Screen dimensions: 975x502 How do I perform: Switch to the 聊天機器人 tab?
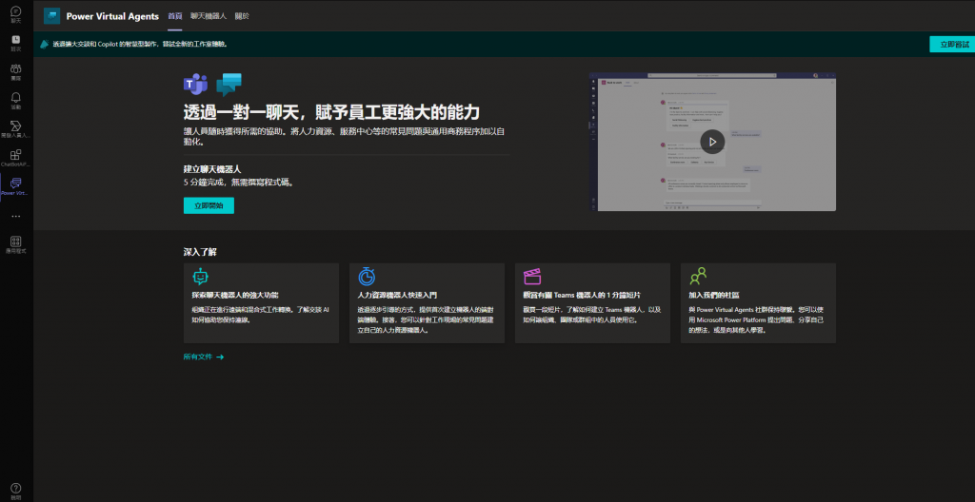(209, 16)
